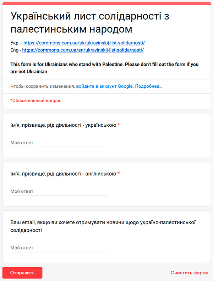Click the question label ending in "англійською"
Image resolution: width=213 pixels, height=281 pixels.
(63, 174)
